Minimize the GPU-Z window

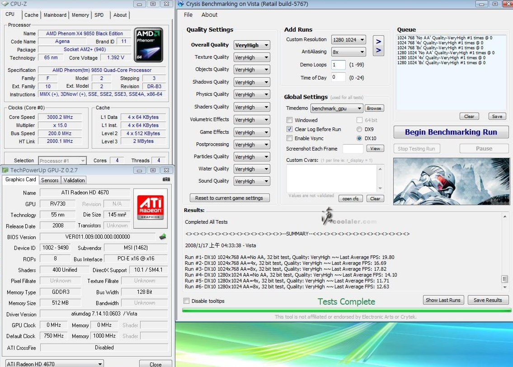(x=139, y=170)
